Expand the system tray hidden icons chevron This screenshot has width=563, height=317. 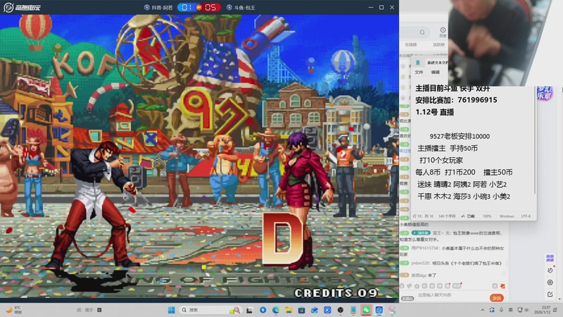(x=483, y=310)
